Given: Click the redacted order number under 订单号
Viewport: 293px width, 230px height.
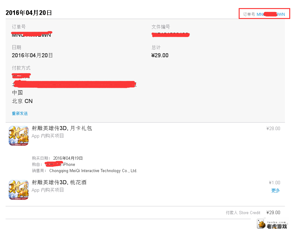Looking at the screenshot, I should tap(31, 34).
